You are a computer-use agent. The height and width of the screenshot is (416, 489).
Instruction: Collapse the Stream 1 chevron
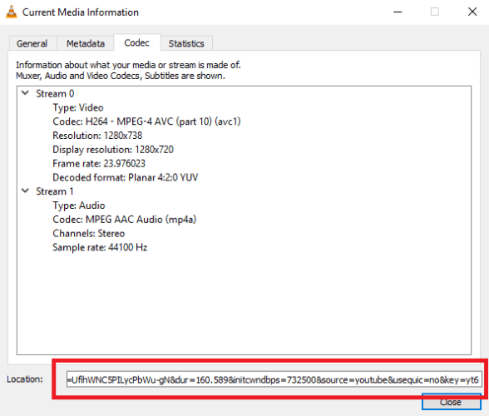[25, 191]
